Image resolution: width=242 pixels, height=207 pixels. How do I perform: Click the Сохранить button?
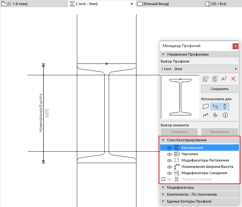(x=219, y=89)
